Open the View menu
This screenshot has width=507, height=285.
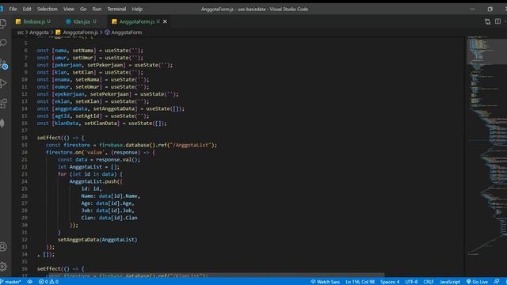tap(69, 9)
